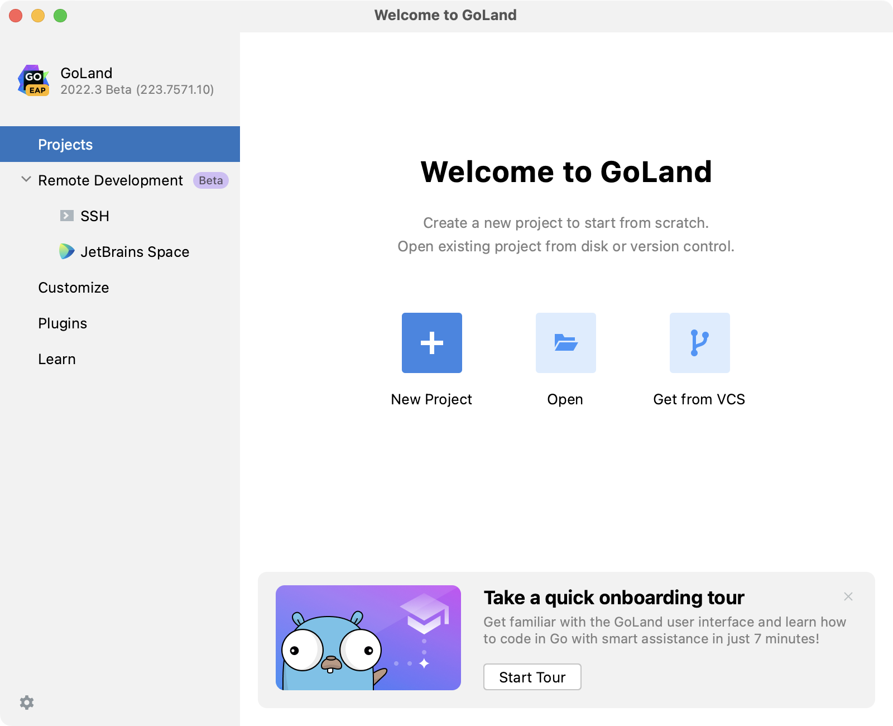Go to the Learn tab
The image size is (893, 726).
point(120,359)
